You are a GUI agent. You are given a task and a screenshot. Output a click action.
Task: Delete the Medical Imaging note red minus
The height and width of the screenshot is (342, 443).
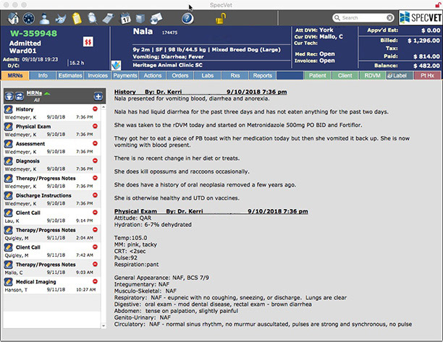click(95, 281)
